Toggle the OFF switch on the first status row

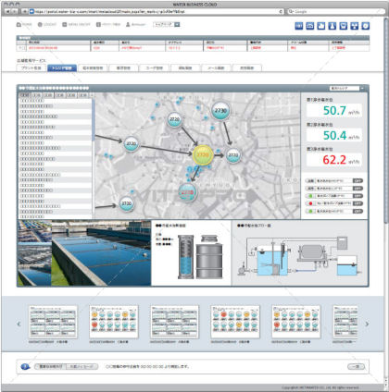tap(358, 181)
